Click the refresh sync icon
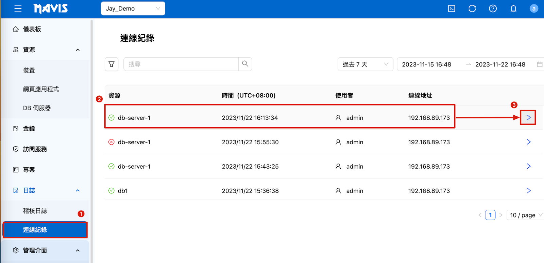 tap(472, 8)
